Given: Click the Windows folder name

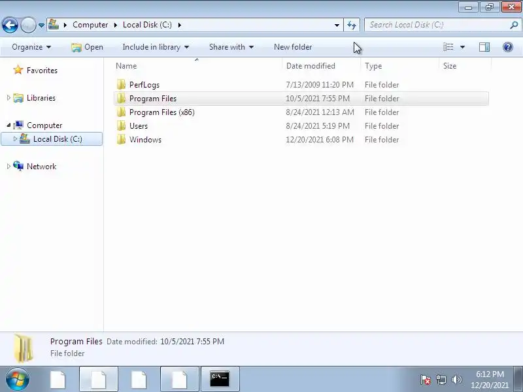Looking at the screenshot, I should pos(145,139).
